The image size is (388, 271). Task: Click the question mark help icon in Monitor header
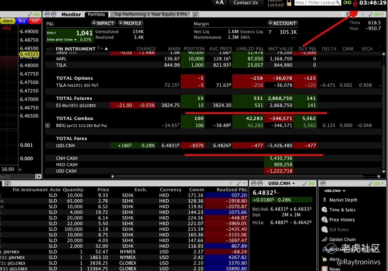(x=363, y=14)
